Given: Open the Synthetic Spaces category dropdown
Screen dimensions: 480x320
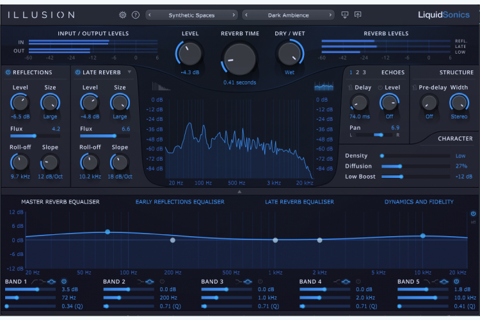Looking at the screenshot, I should pyautogui.click(x=191, y=15).
